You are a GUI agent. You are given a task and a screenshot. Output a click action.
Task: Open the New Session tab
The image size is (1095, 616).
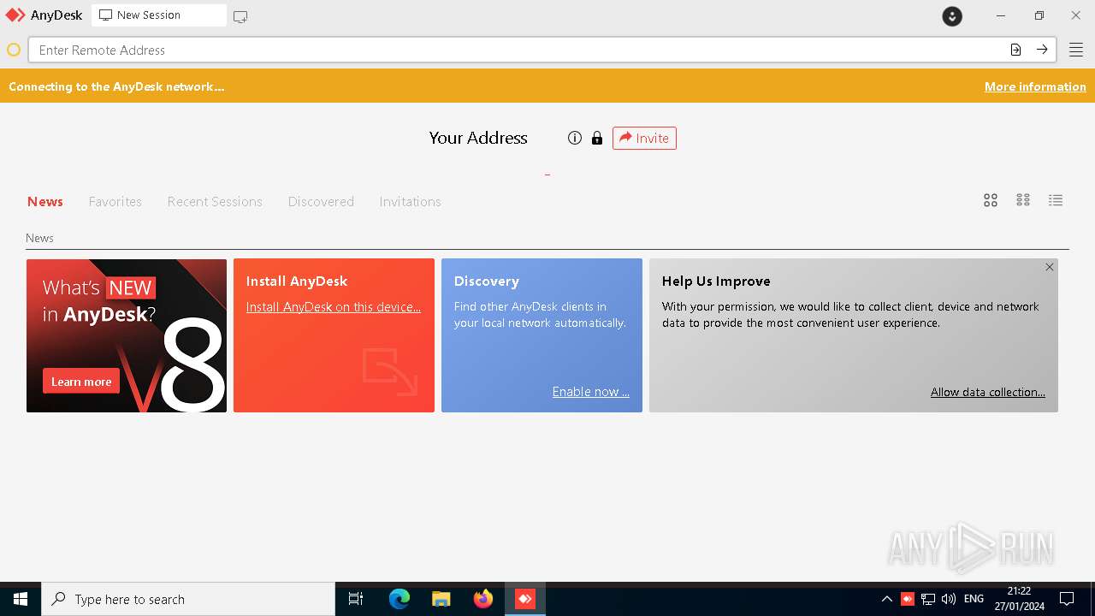point(159,15)
